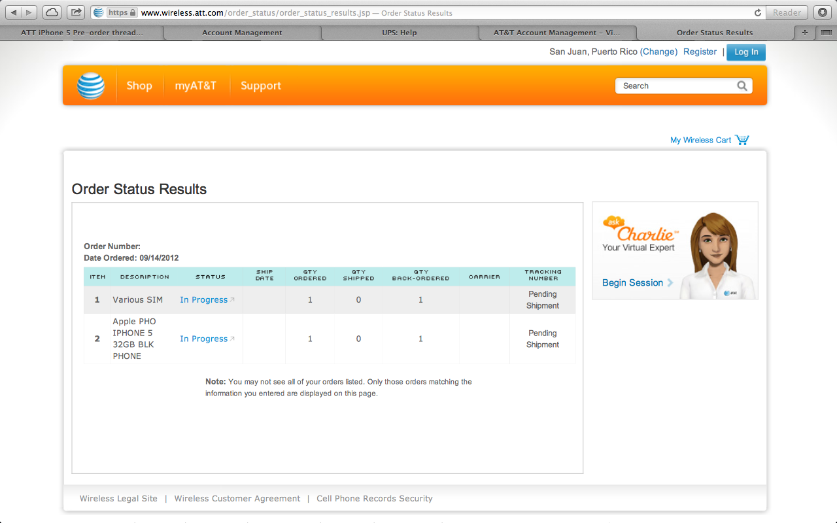Click the Qty Back-Ordered column header
The height and width of the screenshot is (523, 837).
[421, 275]
